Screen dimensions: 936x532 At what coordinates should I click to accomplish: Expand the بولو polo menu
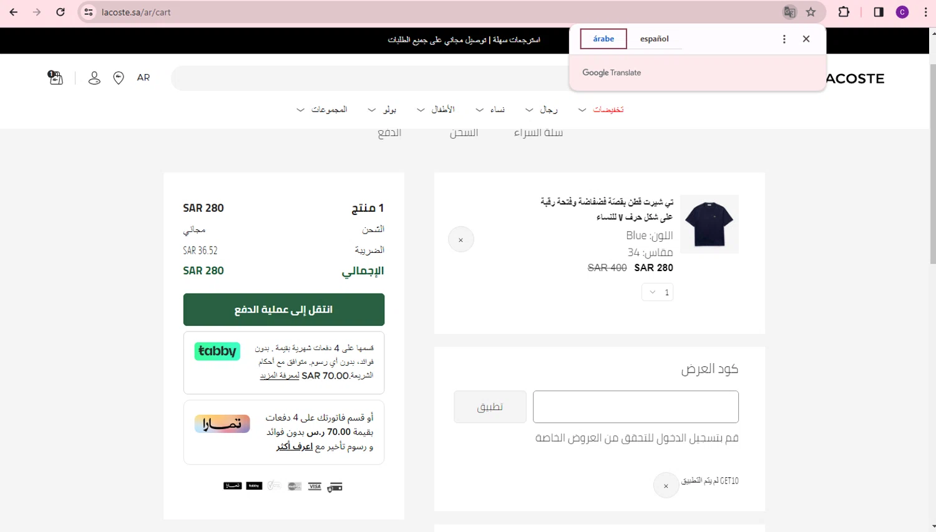pyautogui.click(x=382, y=110)
